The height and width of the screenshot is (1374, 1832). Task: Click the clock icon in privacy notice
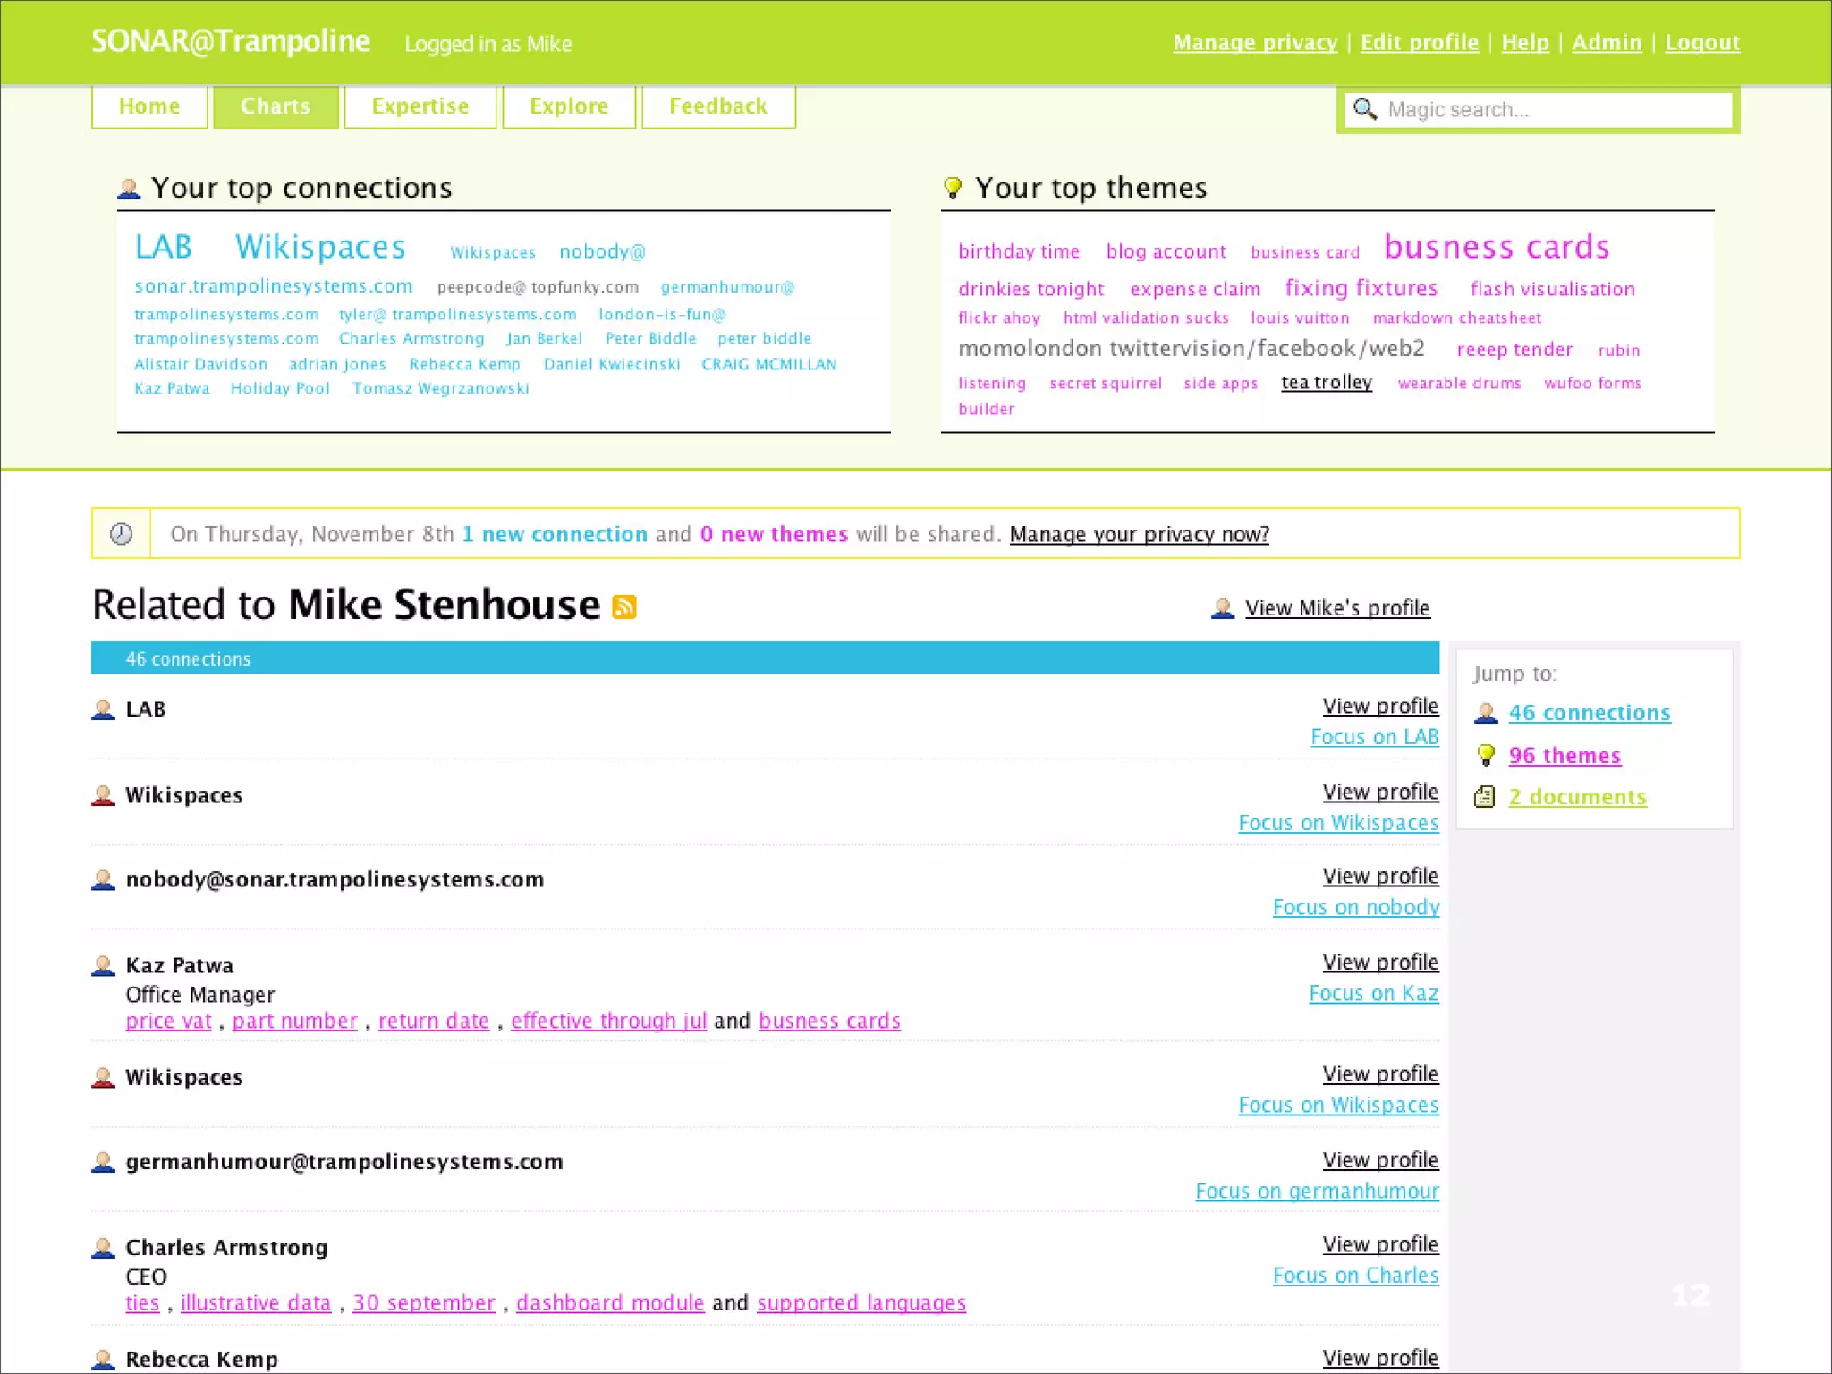tap(121, 534)
